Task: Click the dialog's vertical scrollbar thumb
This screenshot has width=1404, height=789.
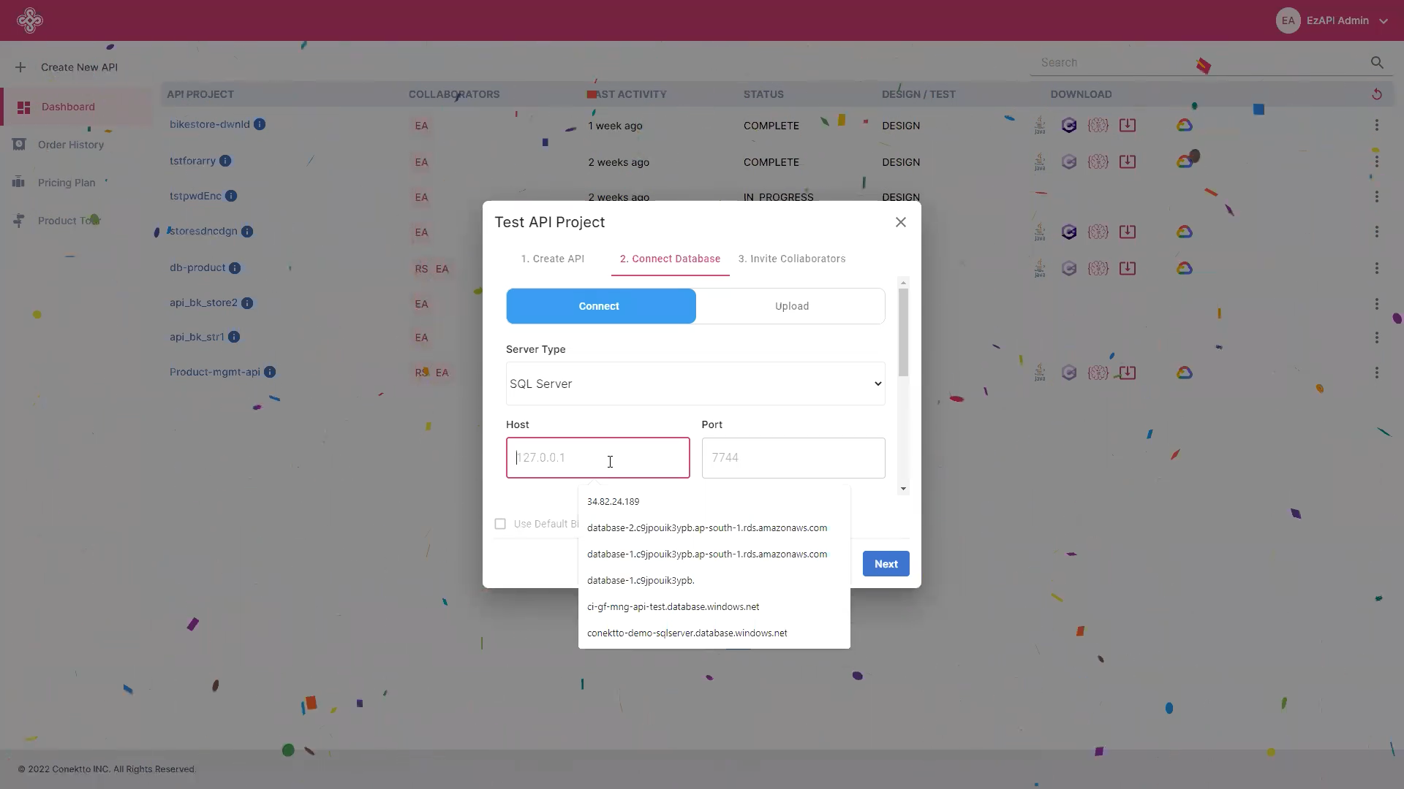Action: (903, 332)
